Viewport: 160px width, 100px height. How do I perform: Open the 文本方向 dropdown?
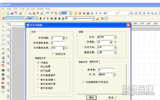115,47
